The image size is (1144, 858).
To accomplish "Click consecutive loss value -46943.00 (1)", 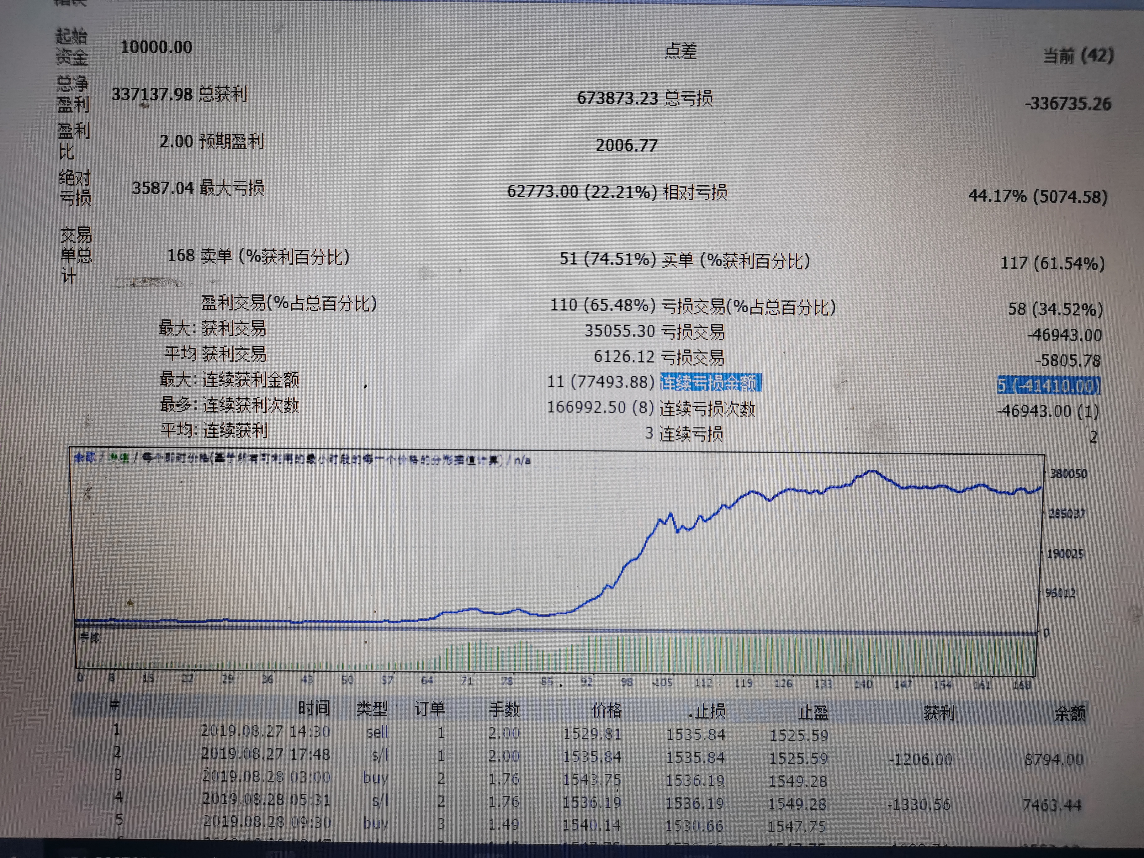I will point(1048,411).
